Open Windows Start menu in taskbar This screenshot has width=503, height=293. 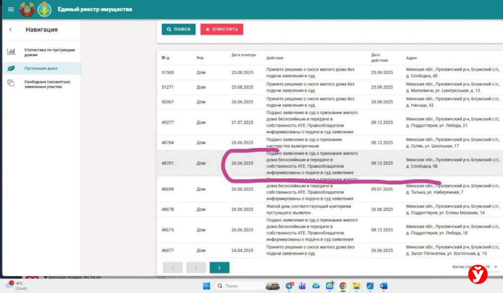tap(206, 286)
